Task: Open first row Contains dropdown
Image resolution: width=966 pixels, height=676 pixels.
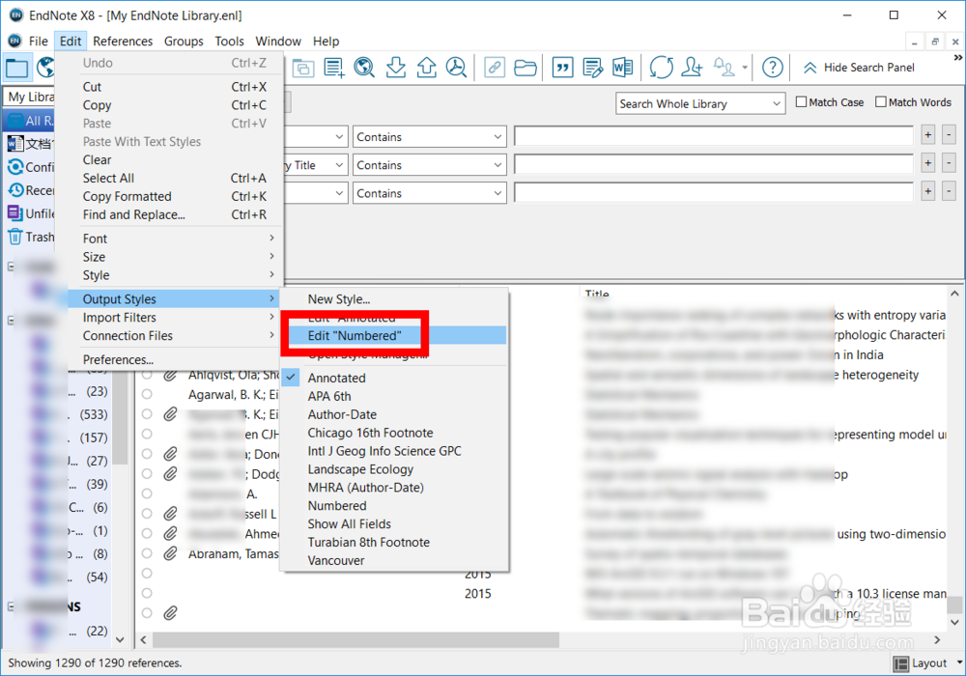Action: (430, 137)
